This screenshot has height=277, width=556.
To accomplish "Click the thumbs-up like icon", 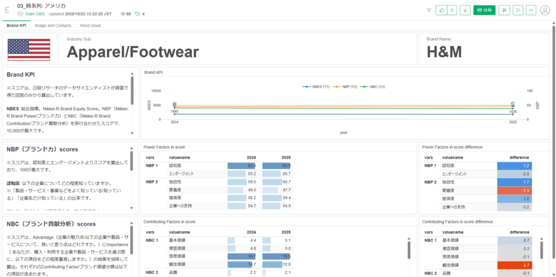I will click(x=441, y=10).
